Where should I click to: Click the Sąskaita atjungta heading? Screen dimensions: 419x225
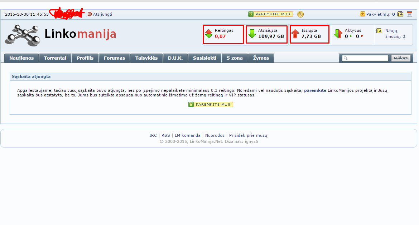click(x=31, y=76)
